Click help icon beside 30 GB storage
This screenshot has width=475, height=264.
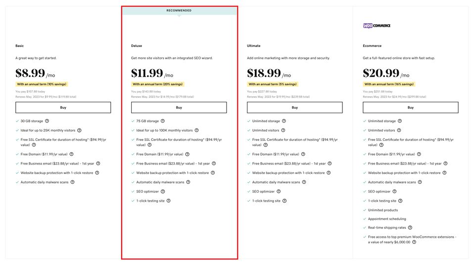pyautogui.click(x=47, y=121)
